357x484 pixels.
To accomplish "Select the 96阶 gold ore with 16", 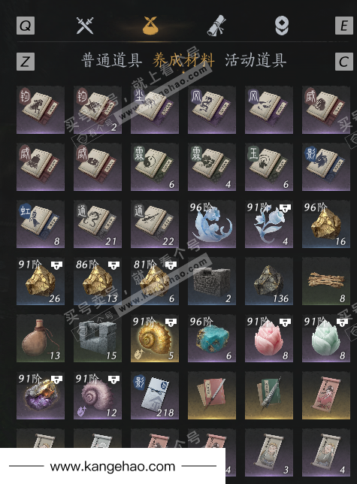I will [x=326, y=224].
